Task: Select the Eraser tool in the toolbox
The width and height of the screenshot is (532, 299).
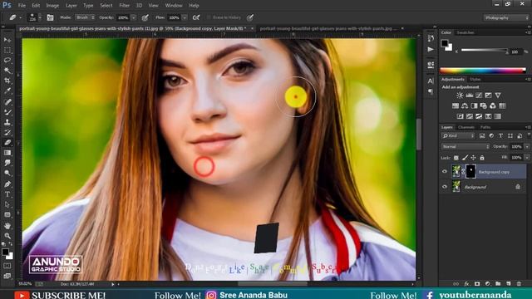Action: (x=7, y=142)
